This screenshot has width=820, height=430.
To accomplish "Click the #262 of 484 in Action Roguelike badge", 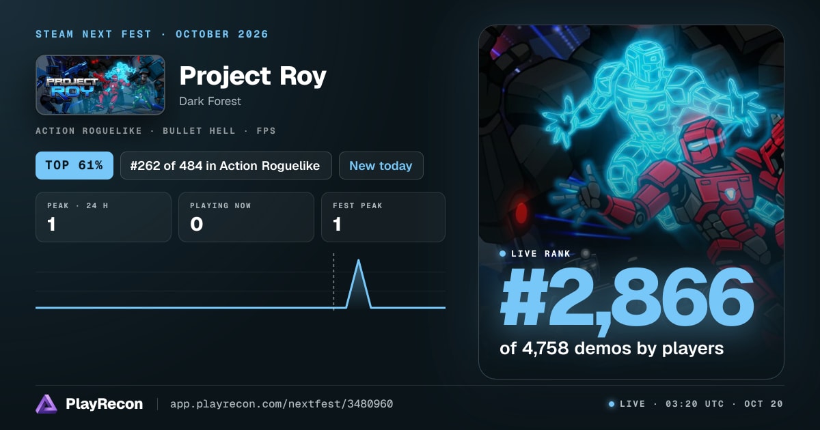I will click(225, 165).
